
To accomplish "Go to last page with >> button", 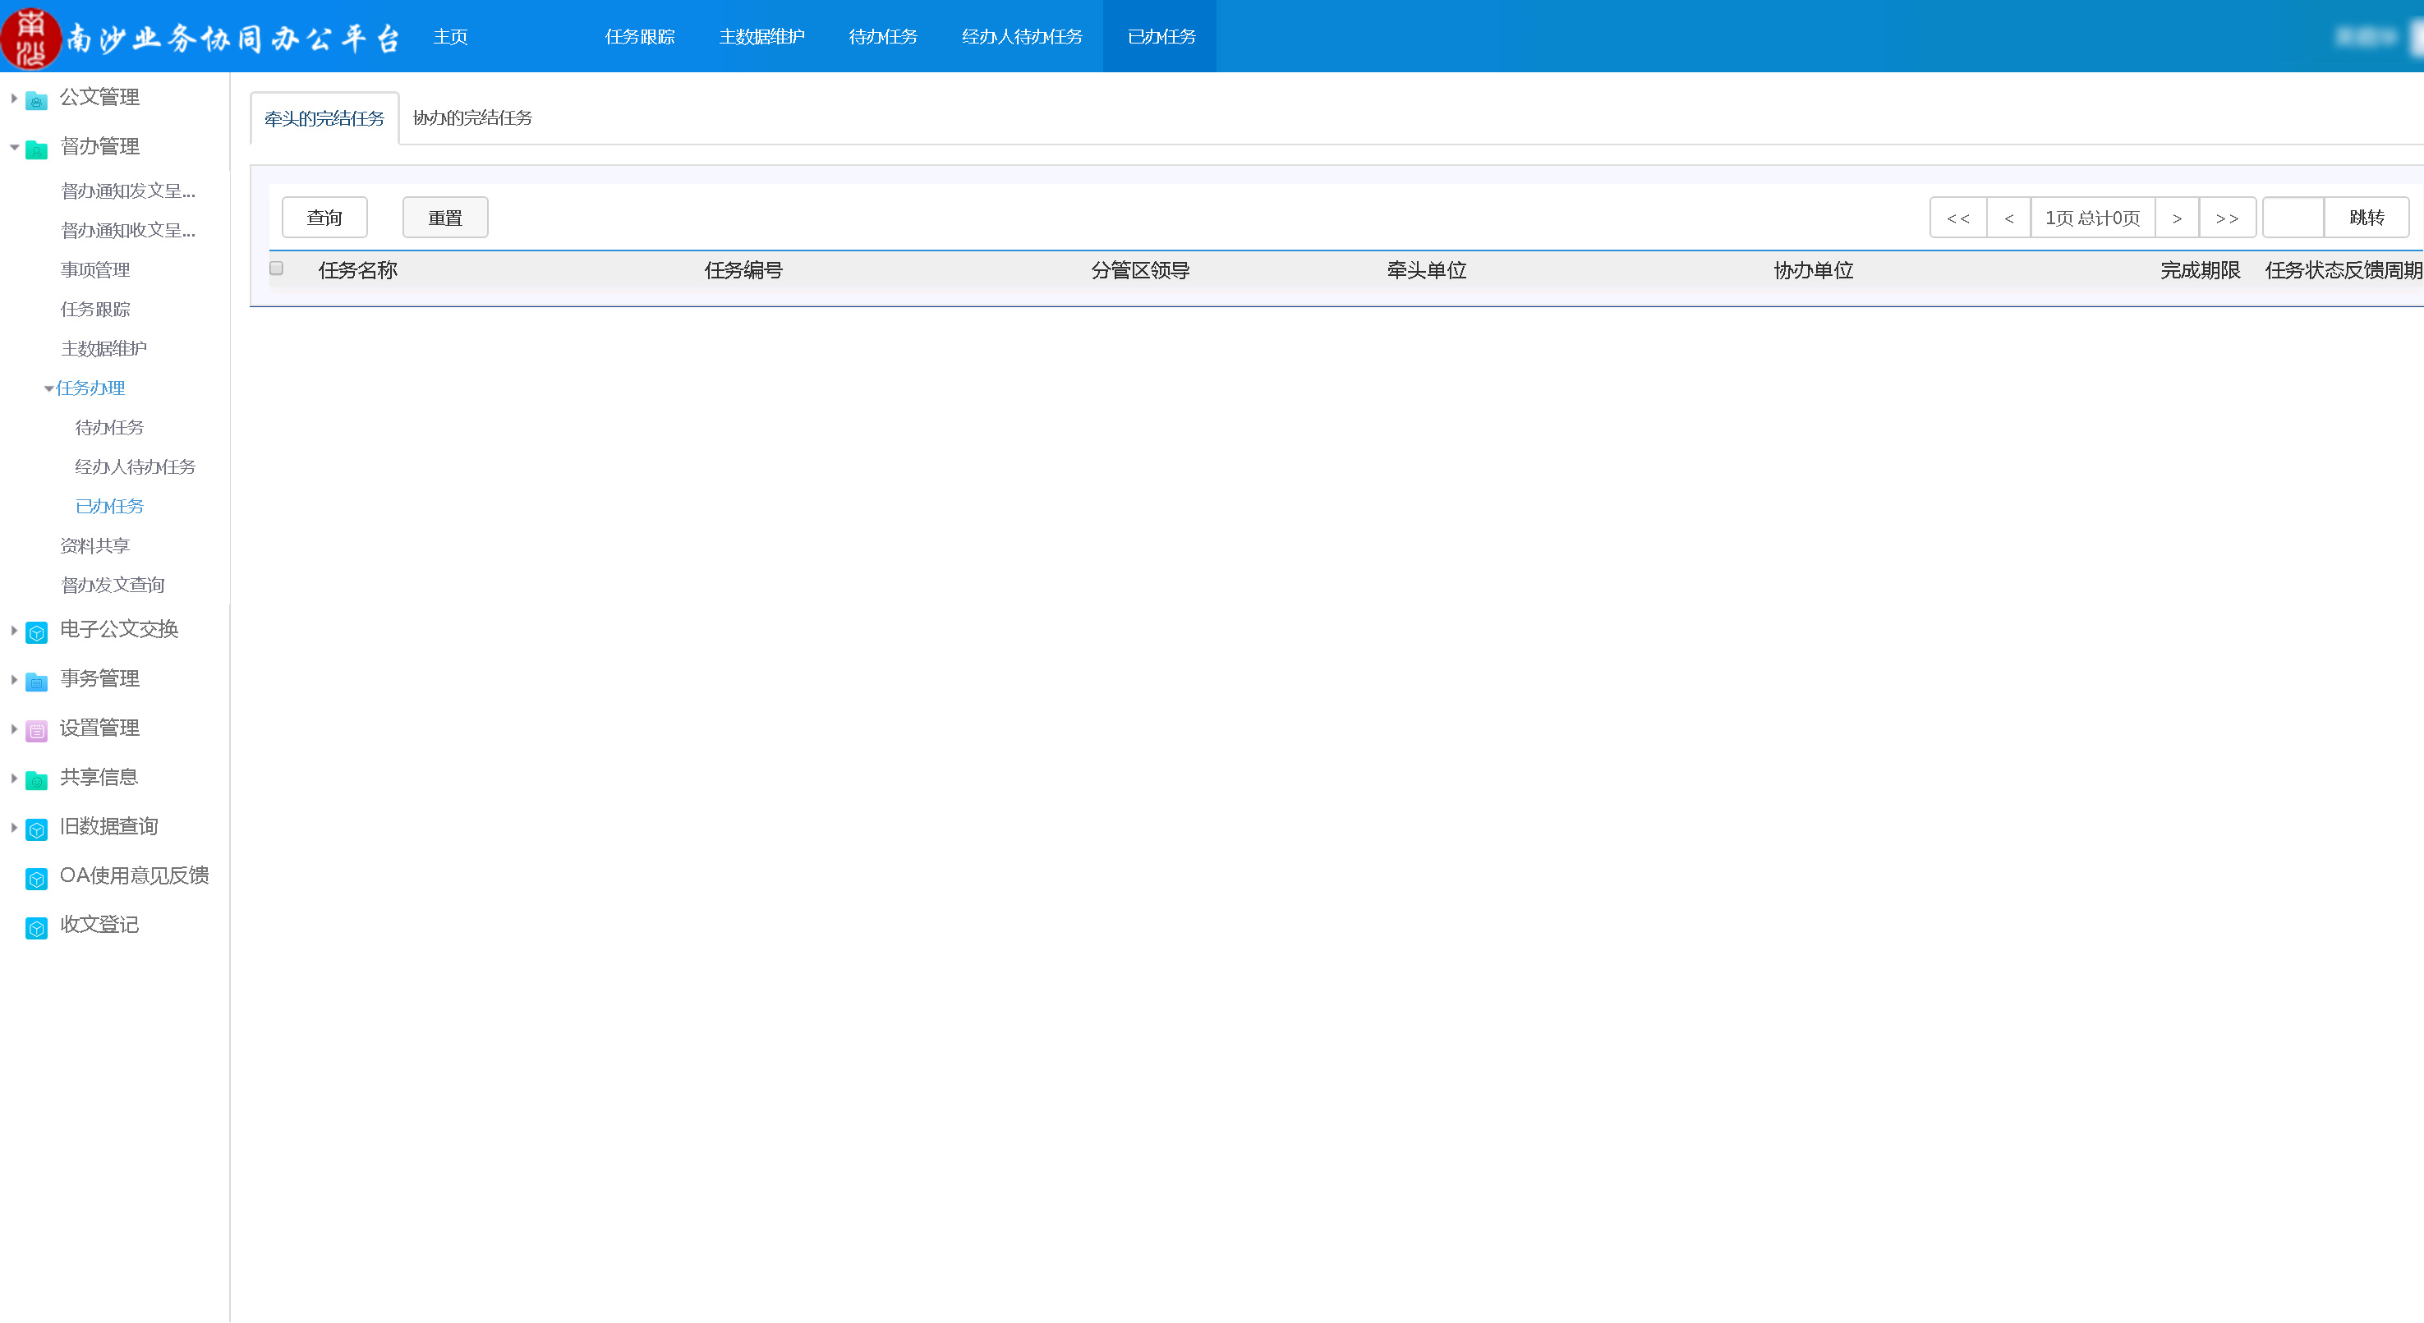I will click(x=2228, y=218).
